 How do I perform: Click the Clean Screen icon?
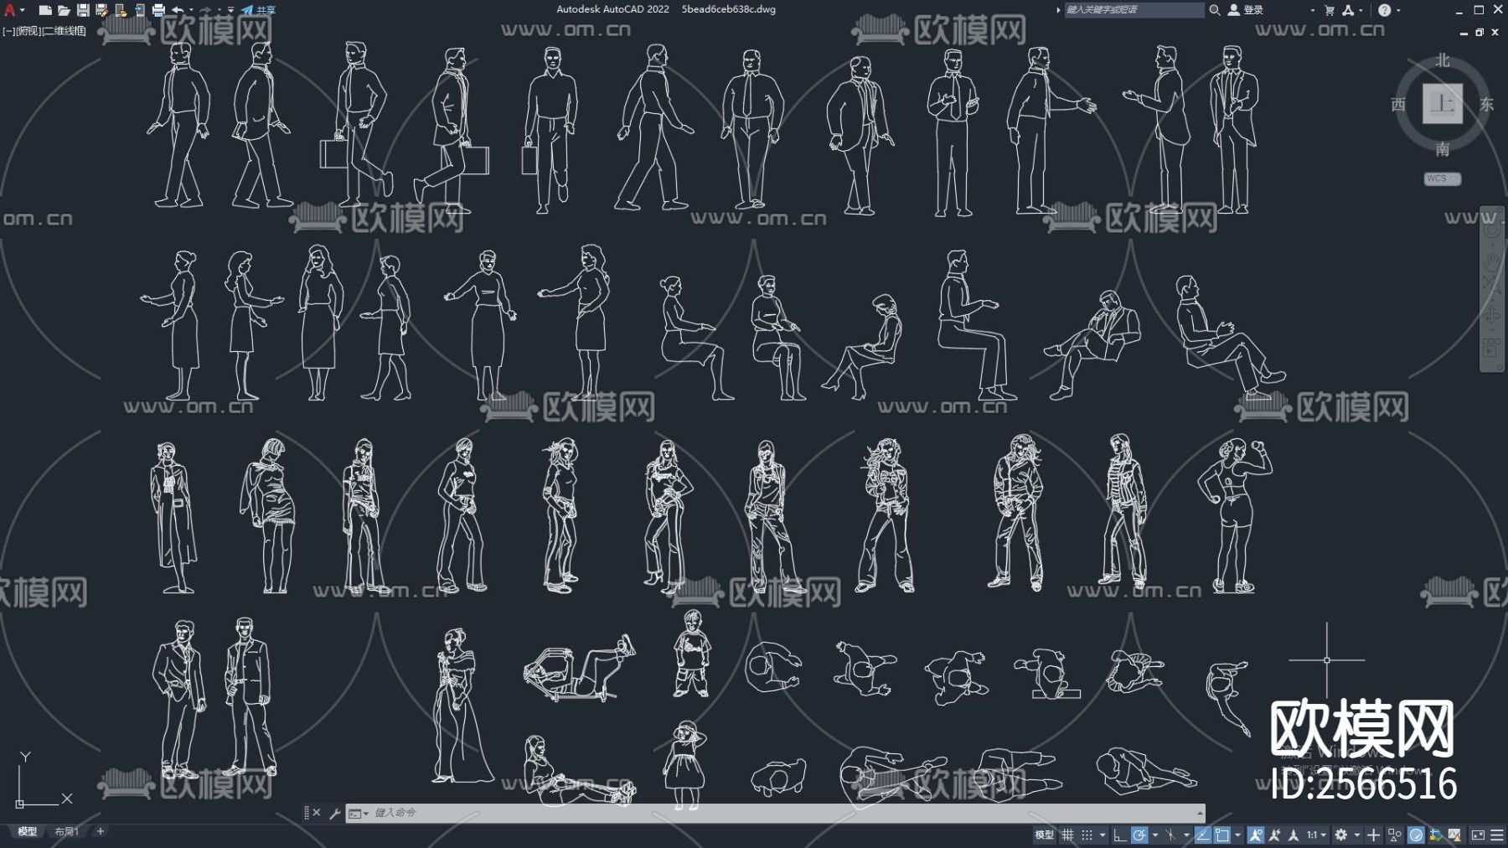click(x=1478, y=835)
